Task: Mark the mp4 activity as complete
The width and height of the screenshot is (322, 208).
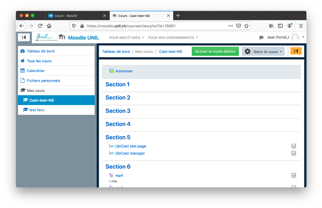Action: [x=294, y=176]
